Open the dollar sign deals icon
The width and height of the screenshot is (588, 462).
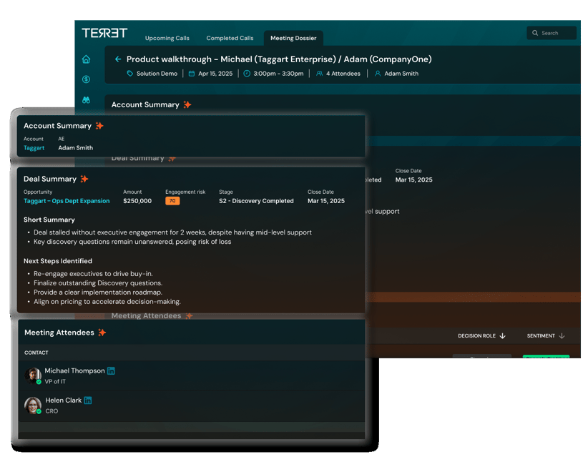[x=87, y=79]
